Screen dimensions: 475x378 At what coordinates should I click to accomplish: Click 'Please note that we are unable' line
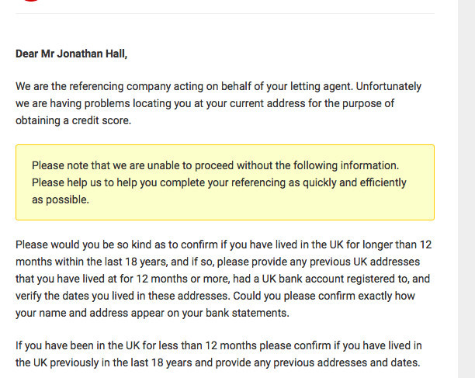216,165
